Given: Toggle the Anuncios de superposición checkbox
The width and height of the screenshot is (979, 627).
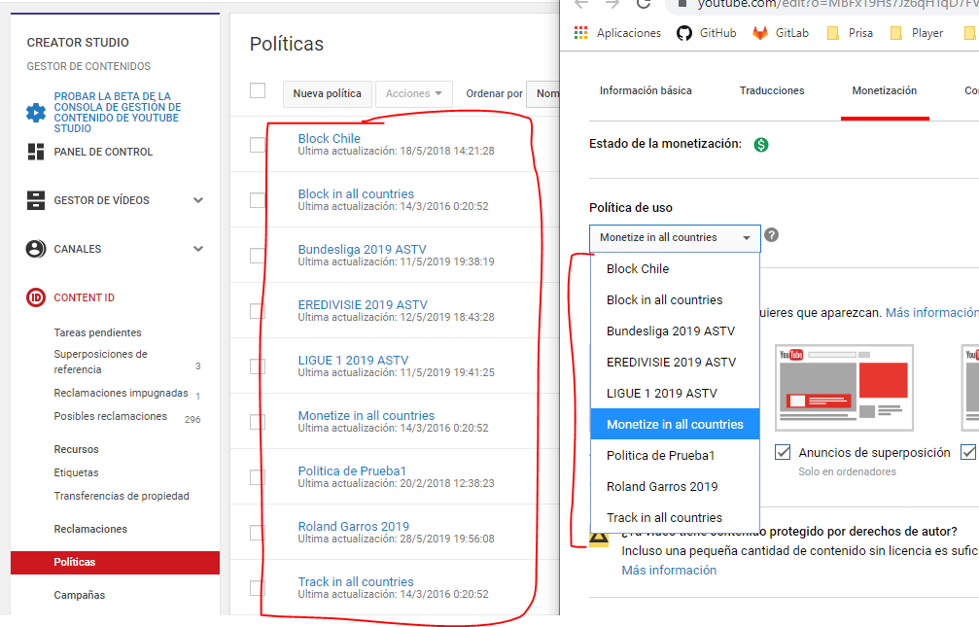Looking at the screenshot, I should (x=783, y=452).
